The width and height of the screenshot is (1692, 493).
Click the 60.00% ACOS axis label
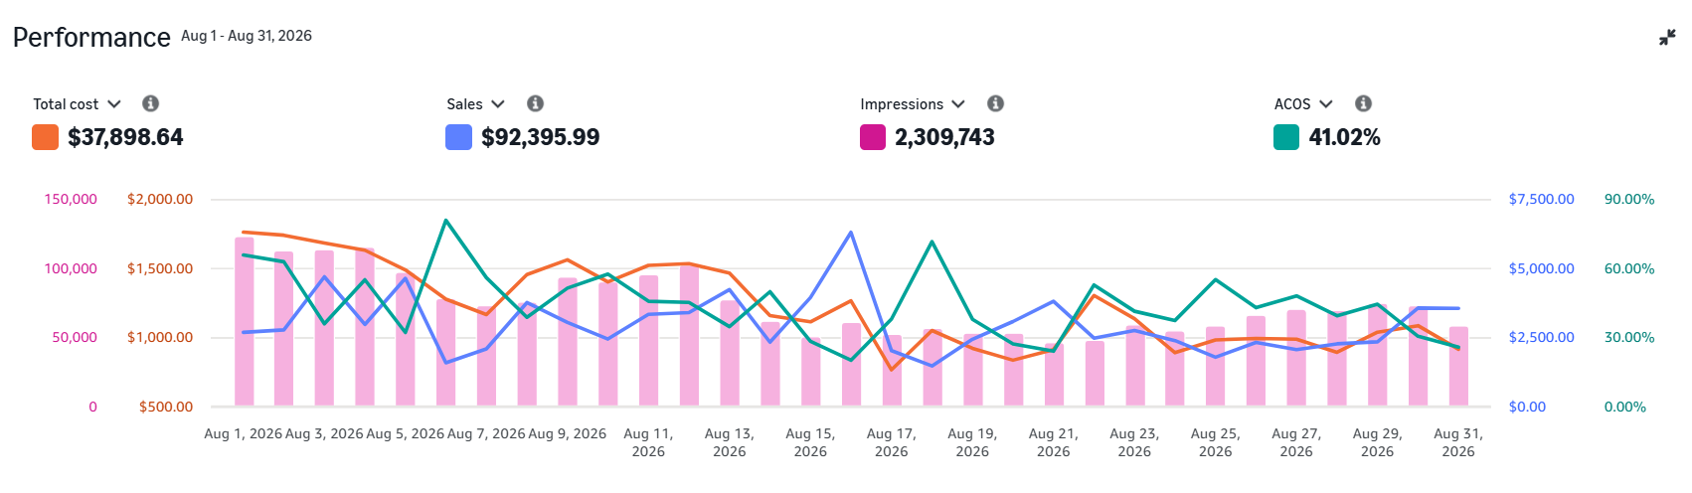[1629, 269]
